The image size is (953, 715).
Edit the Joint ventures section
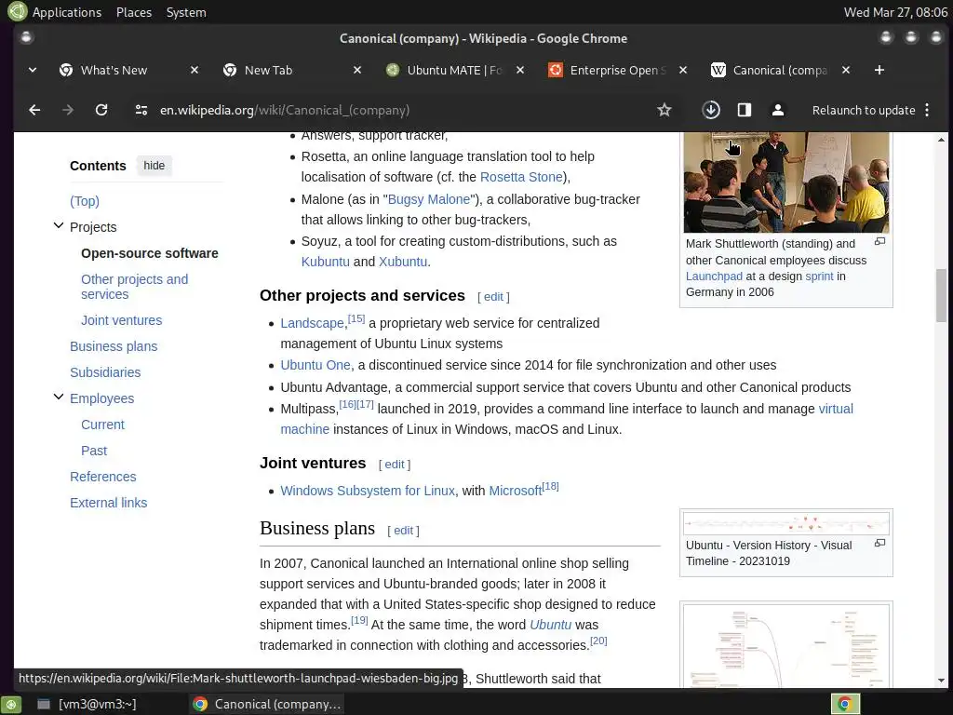click(395, 465)
